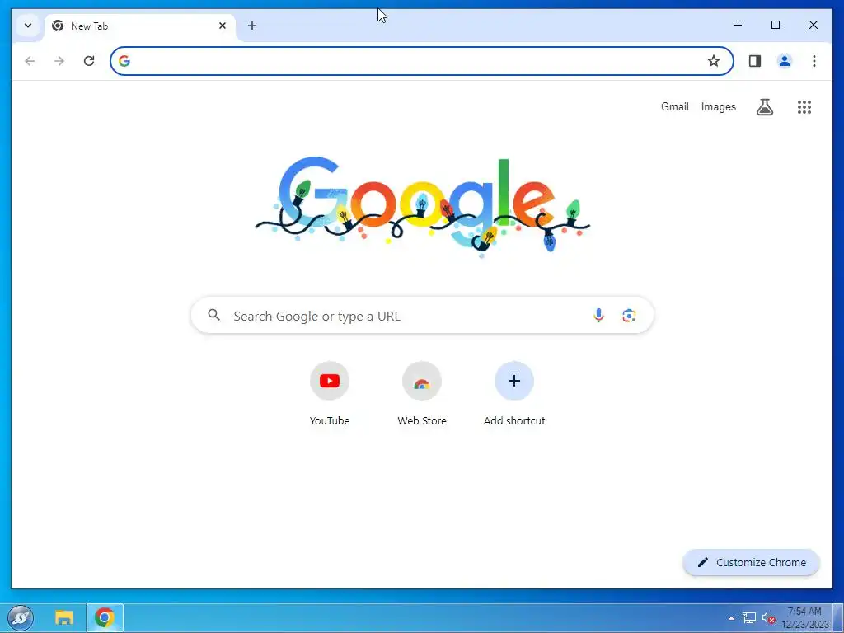The image size is (844, 633).
Task: Search by image with Google Lens
Action: pos(629,316)
